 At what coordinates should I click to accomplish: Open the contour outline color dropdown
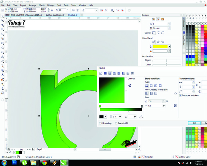pyautogui.click(x=169, y=46)
